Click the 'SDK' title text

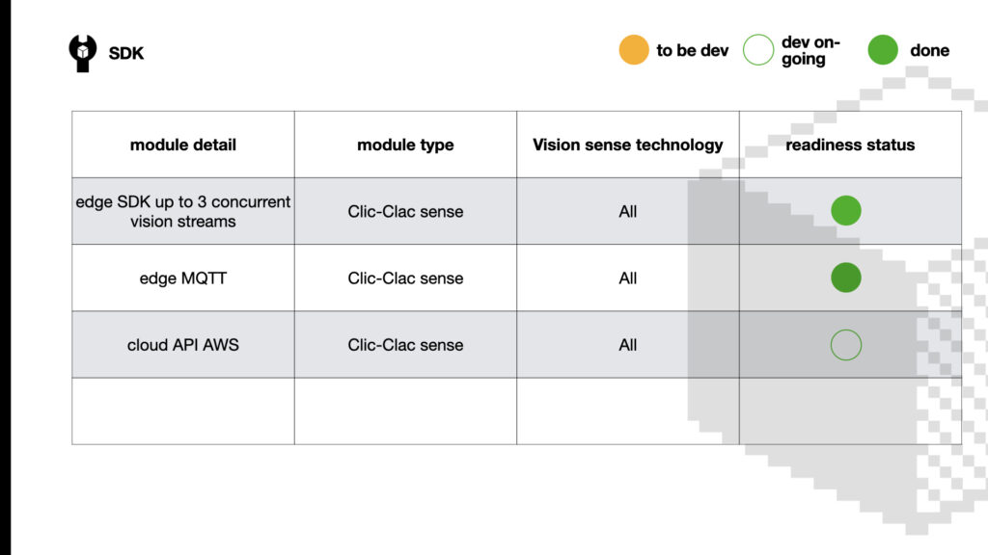[126, 53]
